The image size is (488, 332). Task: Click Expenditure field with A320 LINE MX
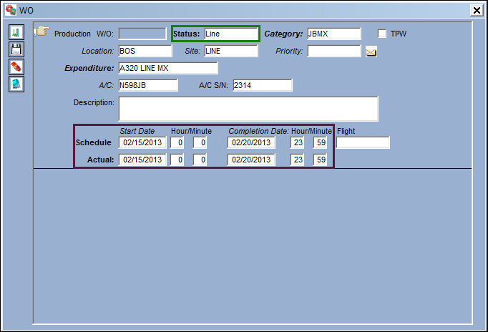pyautogui.click(x=168, y=68)
